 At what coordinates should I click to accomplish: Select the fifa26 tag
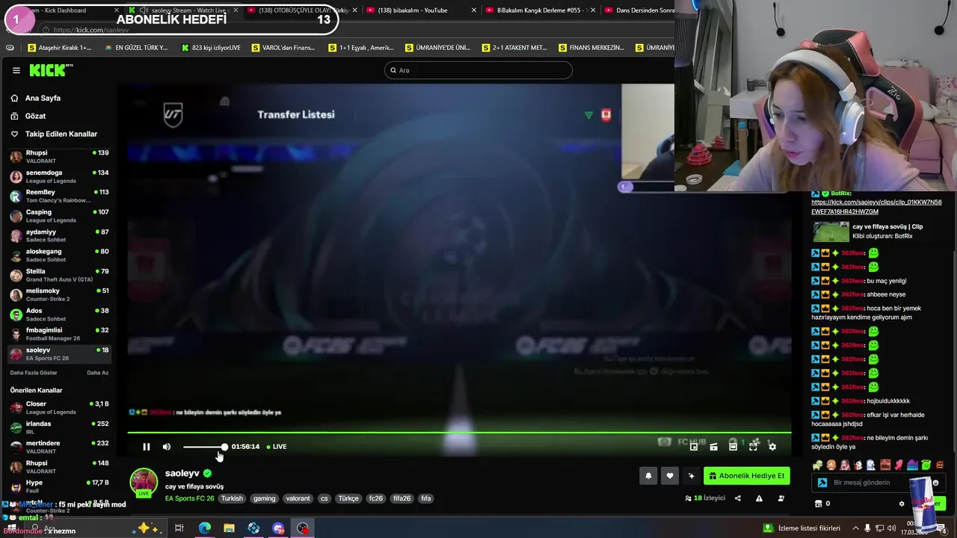[x=401, y=498]
